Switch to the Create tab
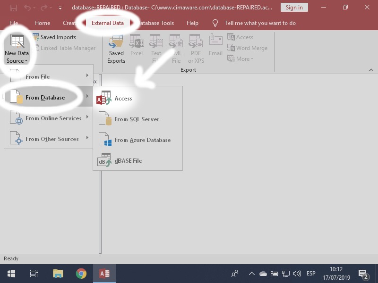 69,23
